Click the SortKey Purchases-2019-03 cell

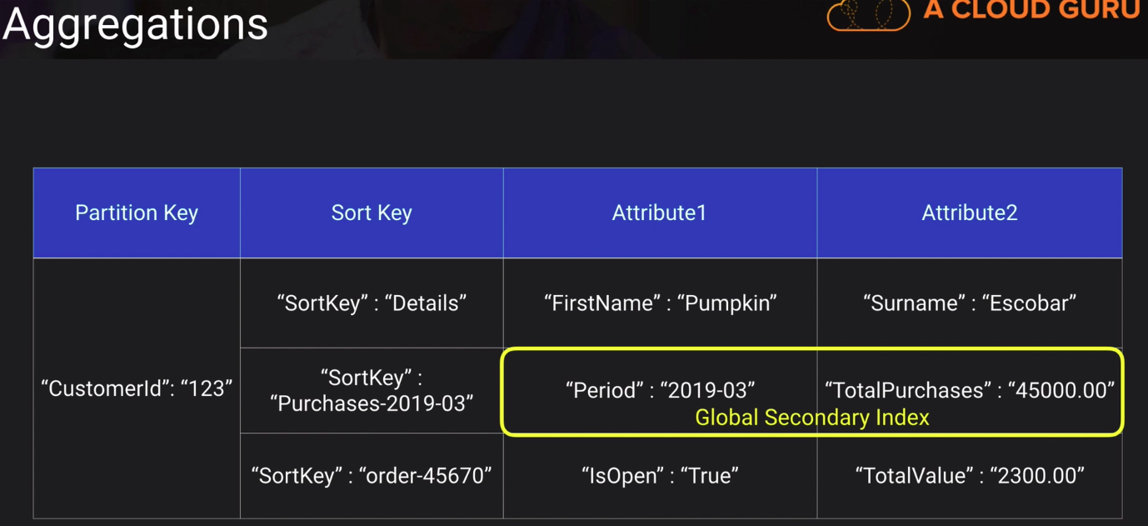point(372,390)
